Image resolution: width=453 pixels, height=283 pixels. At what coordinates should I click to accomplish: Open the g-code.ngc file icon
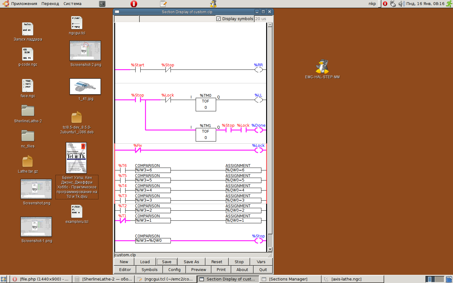pos(28,54)
